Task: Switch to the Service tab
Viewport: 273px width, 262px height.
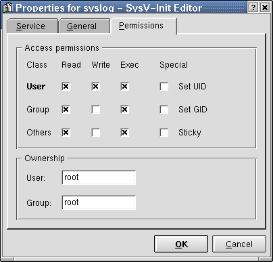Action: 32,26
